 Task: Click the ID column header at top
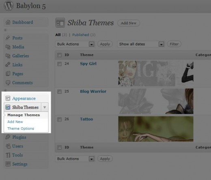pyautogui.click(x=67, y=55)
